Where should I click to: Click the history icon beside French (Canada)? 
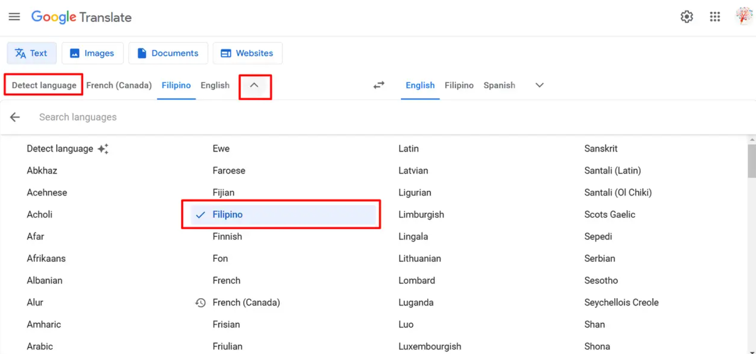200,303
